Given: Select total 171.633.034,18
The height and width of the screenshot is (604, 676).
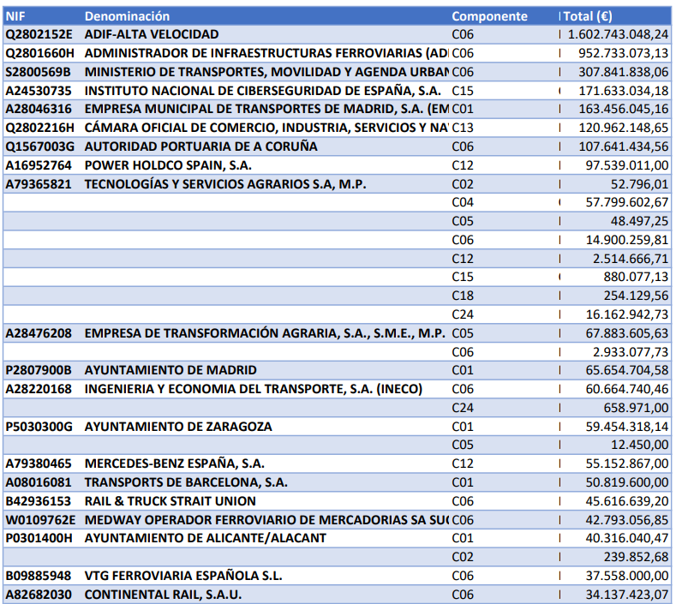Looking at the screenshot, I should [x=624, y=91].
